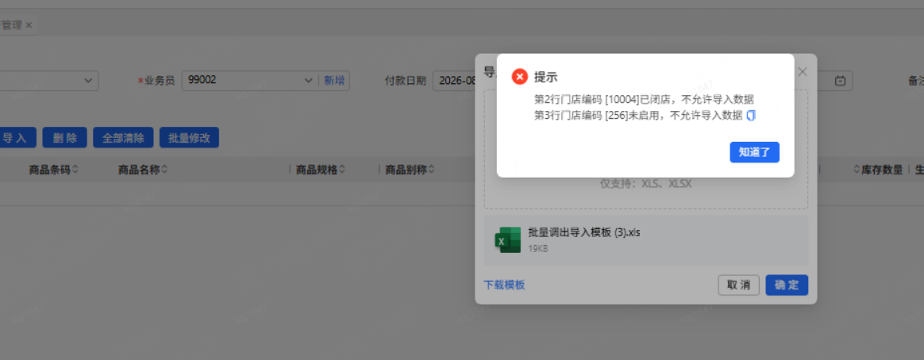Click 新增 next to 业务员 field
Image resolution: width=924 pixels, height=360 pixels.
pyautogui.click(x=334, y=81)
